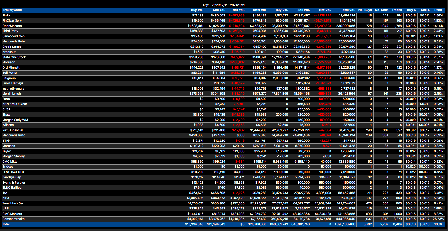Screen dimensions: 448x231
Task: Click Macquarie Insto Net Val. $366
Action: [241, 135]
